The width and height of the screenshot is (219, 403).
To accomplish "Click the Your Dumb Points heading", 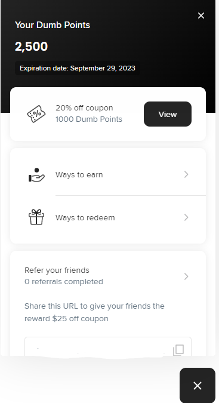I will [53, 25].
